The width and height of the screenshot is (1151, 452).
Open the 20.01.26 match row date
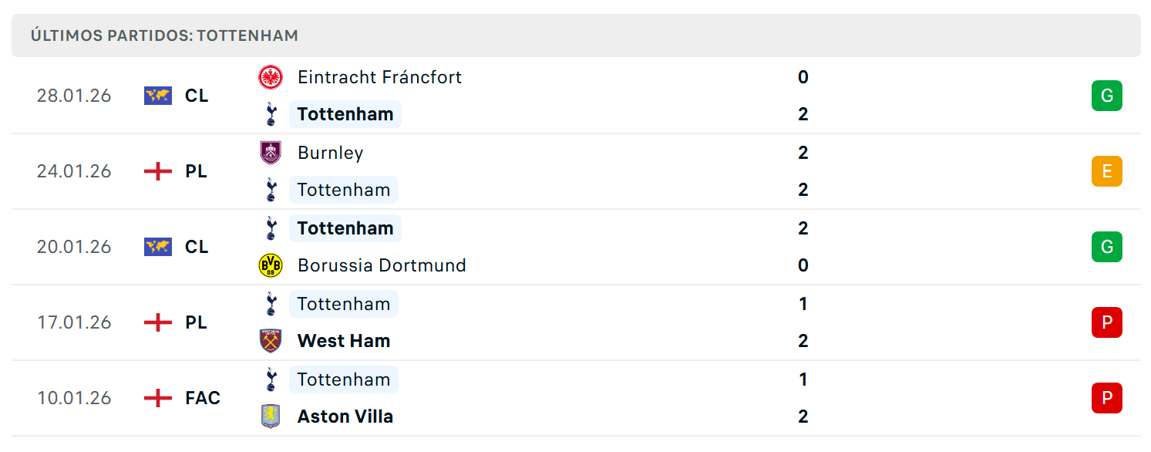click(74, 247)
